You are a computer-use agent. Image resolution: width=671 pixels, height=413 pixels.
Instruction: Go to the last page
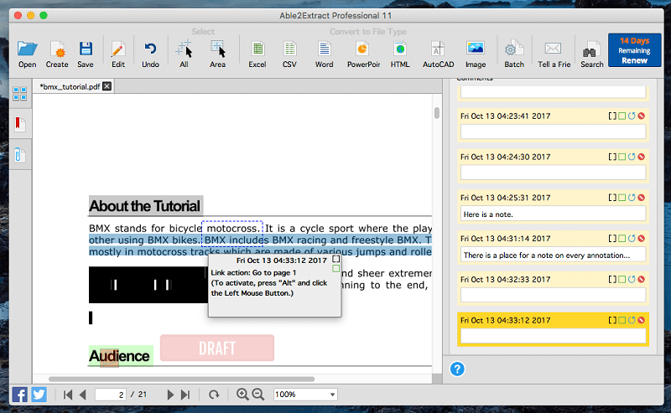click(x=185, y=395)
